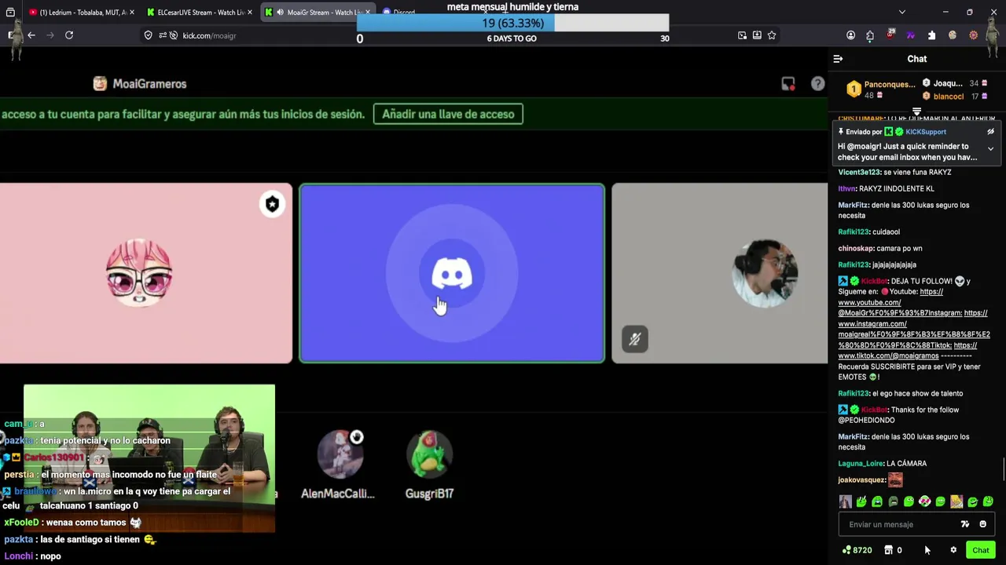
Task: Select the muted participant with headphones
Action: coord(720,273)
